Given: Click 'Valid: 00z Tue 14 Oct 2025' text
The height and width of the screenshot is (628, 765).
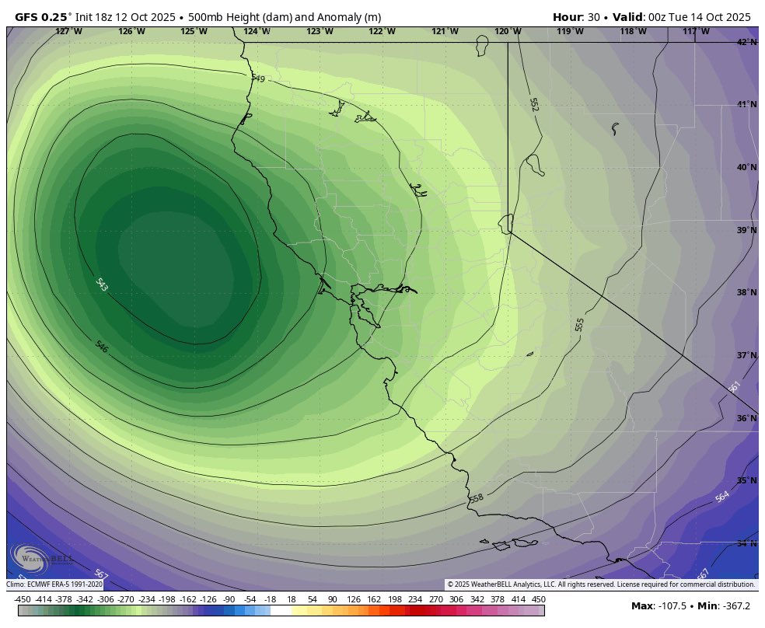Looking at the screenshot, I should (x=682, y=17).
